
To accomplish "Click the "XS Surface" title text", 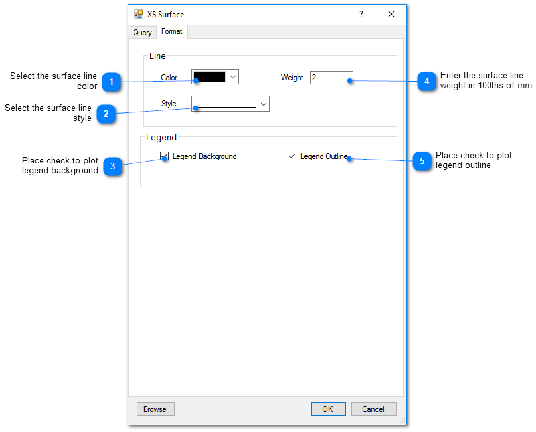I will click(165, 15).
